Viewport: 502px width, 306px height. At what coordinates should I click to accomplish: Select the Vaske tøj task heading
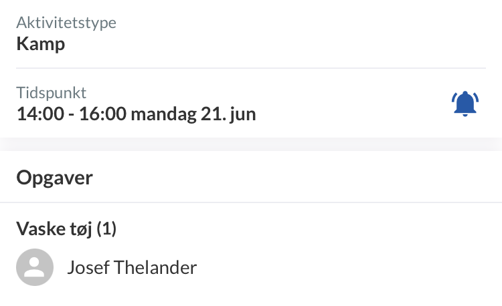pos(66,229)
